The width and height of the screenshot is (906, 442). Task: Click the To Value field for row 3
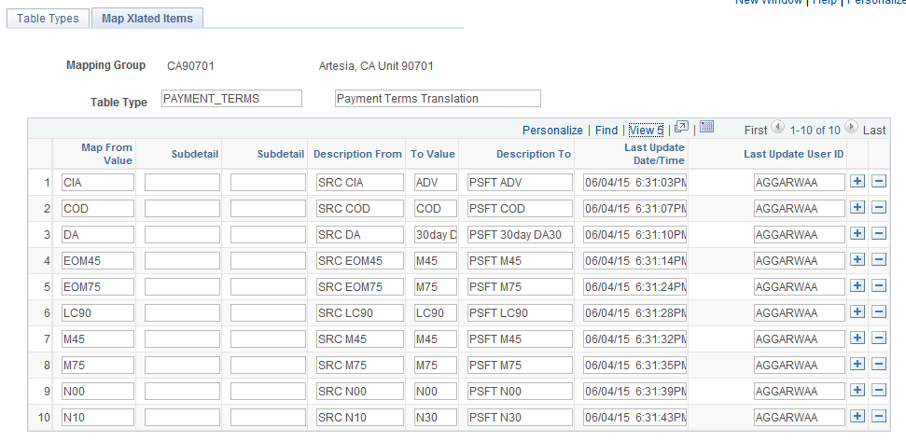pyautogui.click(x=436, y=235)
